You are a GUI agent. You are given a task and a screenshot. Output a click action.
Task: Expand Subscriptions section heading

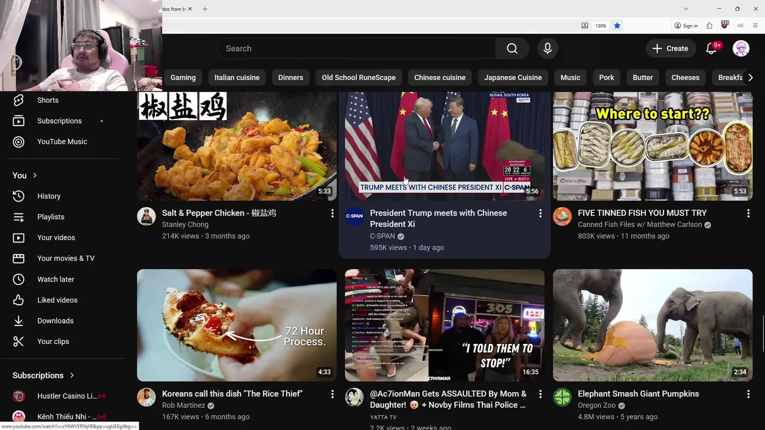pos(44,376)
